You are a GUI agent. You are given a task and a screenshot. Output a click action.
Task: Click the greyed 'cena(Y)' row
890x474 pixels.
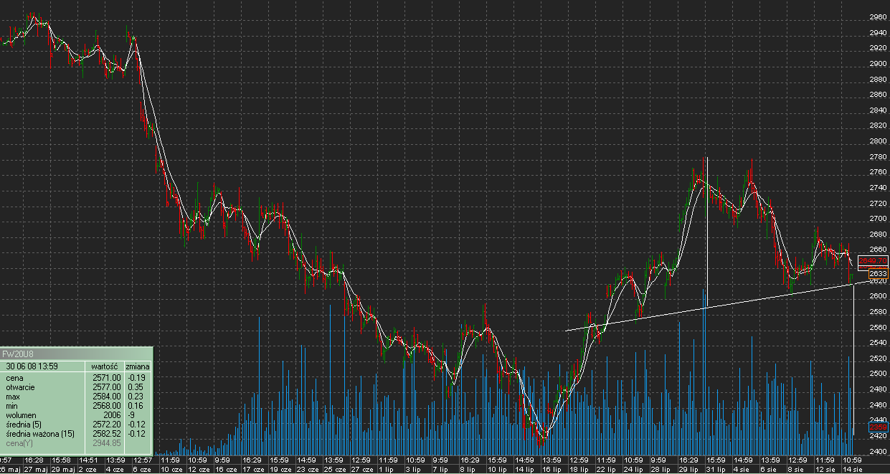pyautogui.click(x=20, y=443)
